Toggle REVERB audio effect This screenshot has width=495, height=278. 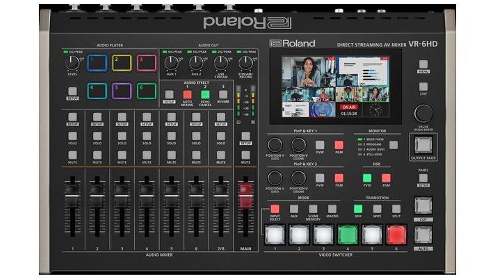tap(223, 94)
